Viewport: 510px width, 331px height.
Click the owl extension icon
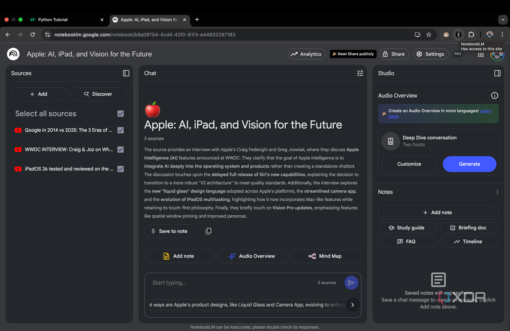pyautogui.click(x=446, y=35)
